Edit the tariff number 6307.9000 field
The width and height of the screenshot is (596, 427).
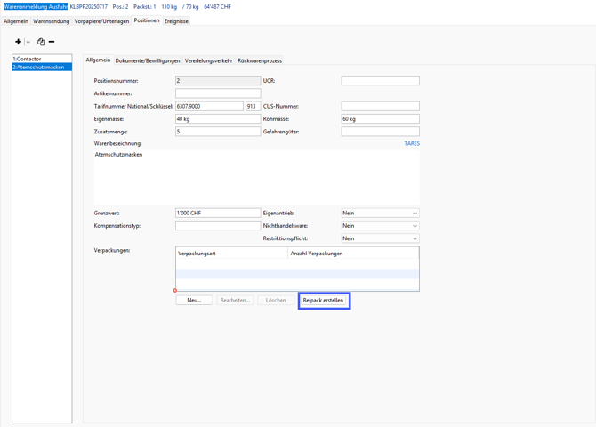pyautogui.click(x=209, y=106)
